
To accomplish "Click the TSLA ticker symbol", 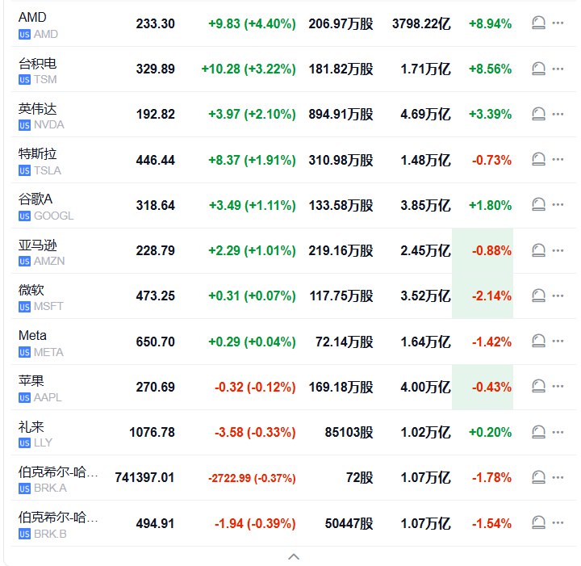I will pyautogui.click(x=48, y=170).
